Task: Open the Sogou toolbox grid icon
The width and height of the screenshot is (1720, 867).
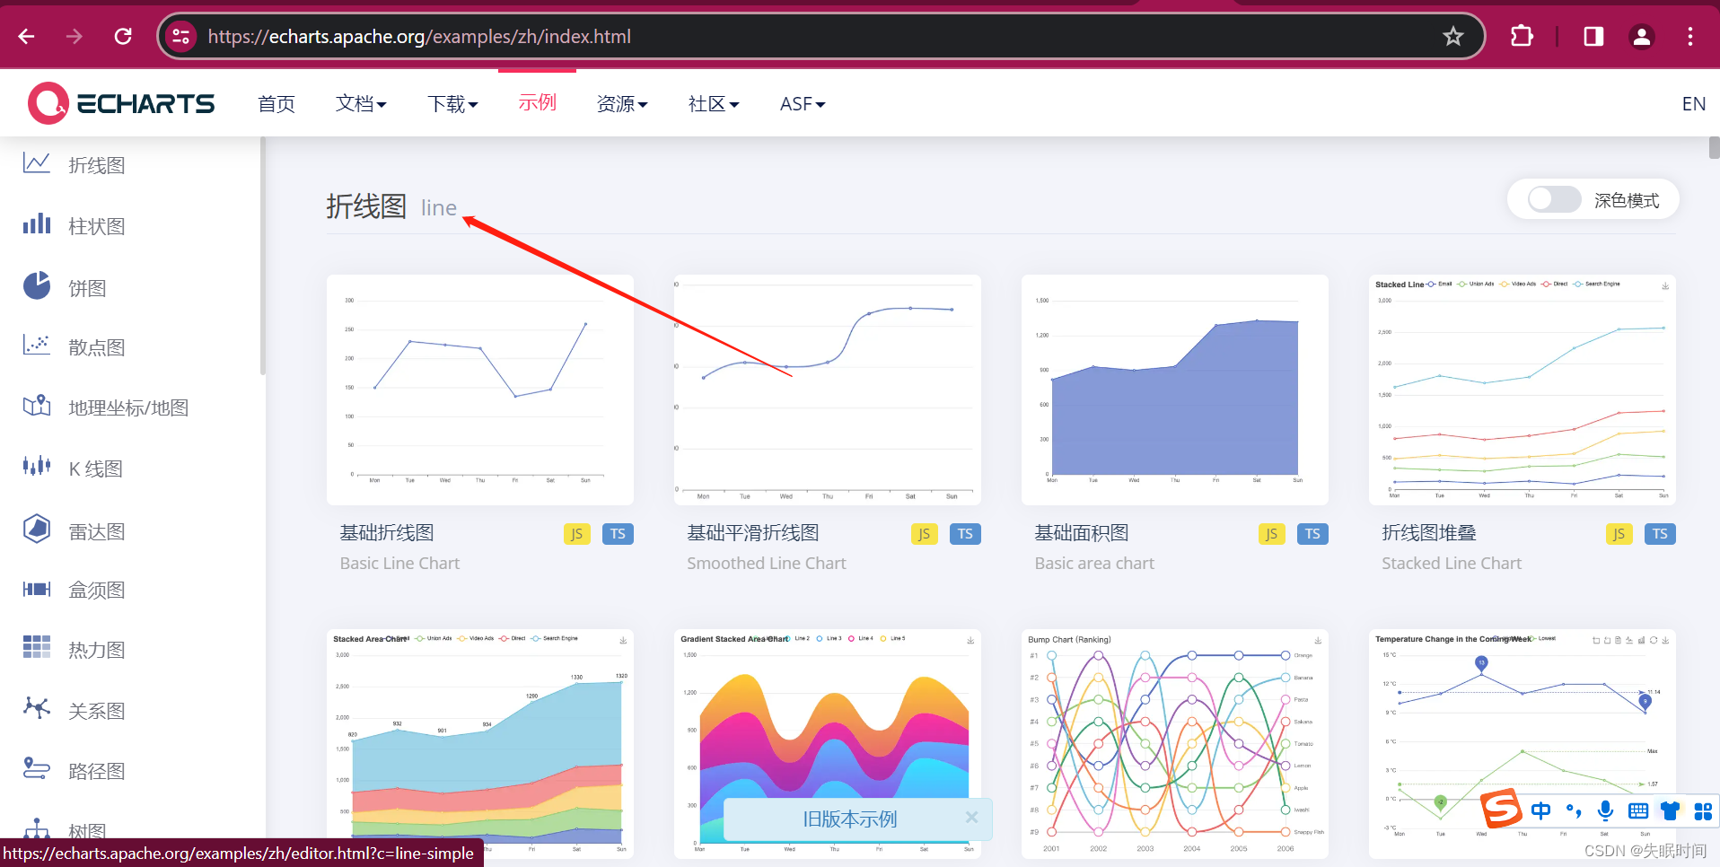Action: (x=1703, y=811)
